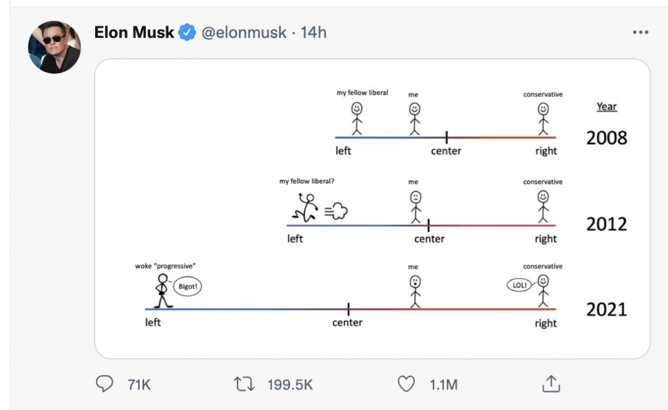This screenshot has height=410, width=668.
Task: Click the 2008 year label in the image
Action: point(606,137)
